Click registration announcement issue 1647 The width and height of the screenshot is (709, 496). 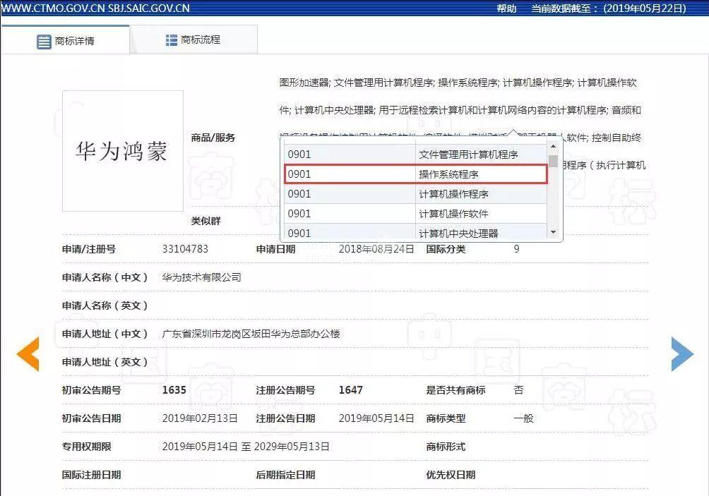(x=350, y=390)
